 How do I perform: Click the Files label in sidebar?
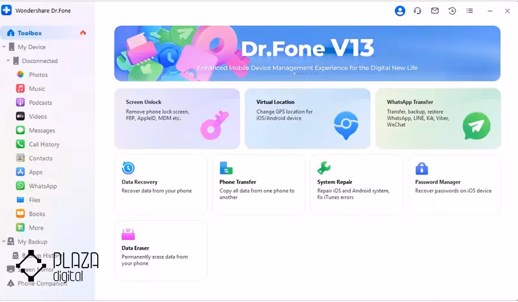tap(35, 200)
